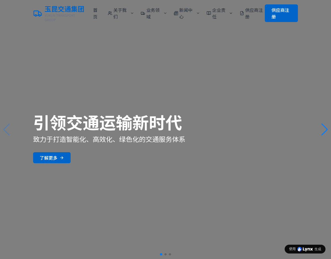
Task: Click the people icon beside 关于我们
Action: [110, 13]
